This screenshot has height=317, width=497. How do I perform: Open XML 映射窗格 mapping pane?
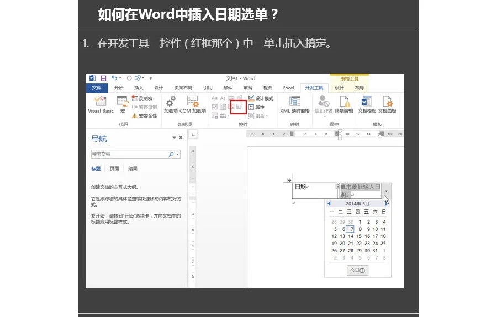click(295, 104)
